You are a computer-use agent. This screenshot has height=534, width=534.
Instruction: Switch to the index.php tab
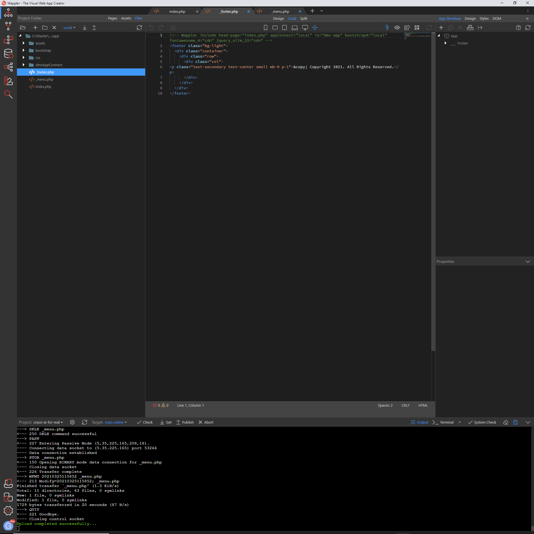pyautogui.click(x=177, y=11)
